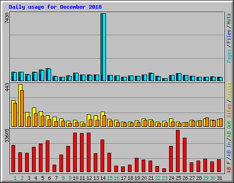This screenshot has height=183, width=234.
Task: Click the red kB bar for day 7
Action: point(54,168)
